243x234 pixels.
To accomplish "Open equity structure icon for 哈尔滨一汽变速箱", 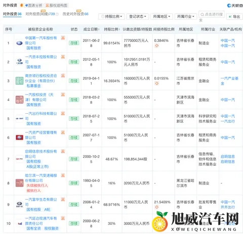I will [x=63, y=175].
